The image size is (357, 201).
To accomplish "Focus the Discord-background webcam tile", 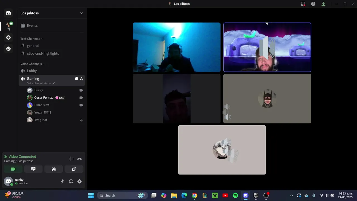I will (x=267, y=47).
